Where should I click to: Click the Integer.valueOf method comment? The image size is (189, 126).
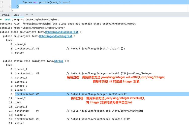click(110, 73)
